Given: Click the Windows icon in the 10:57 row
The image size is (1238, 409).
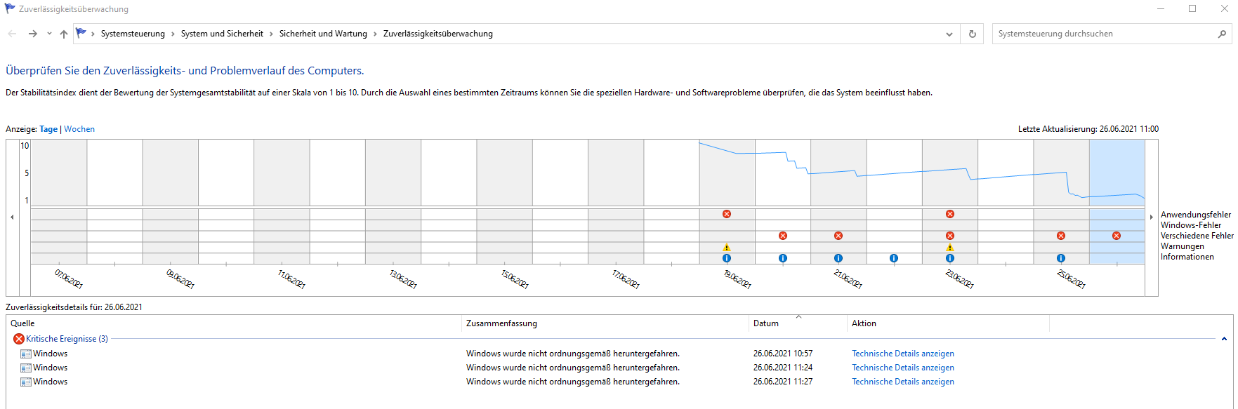Looking at the screenshot, I should pos(26,354).
